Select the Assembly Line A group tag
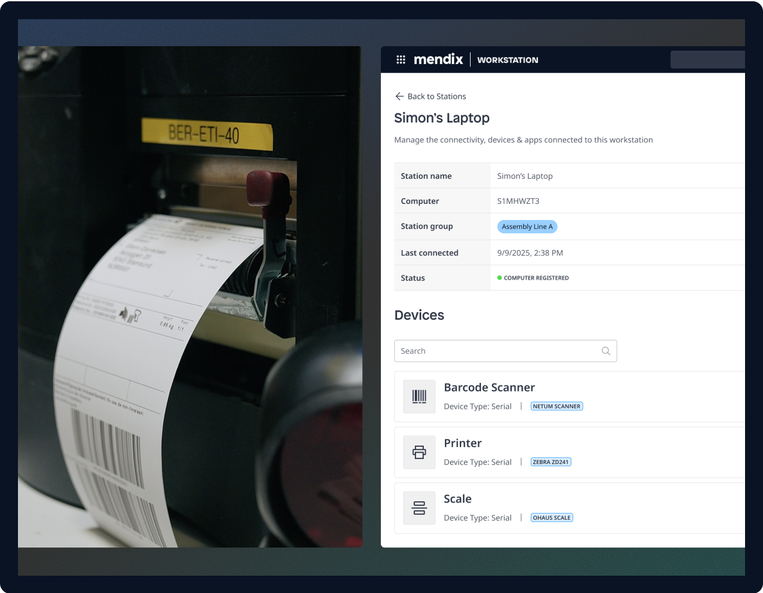The image size is (763, 593). point(527,227)
